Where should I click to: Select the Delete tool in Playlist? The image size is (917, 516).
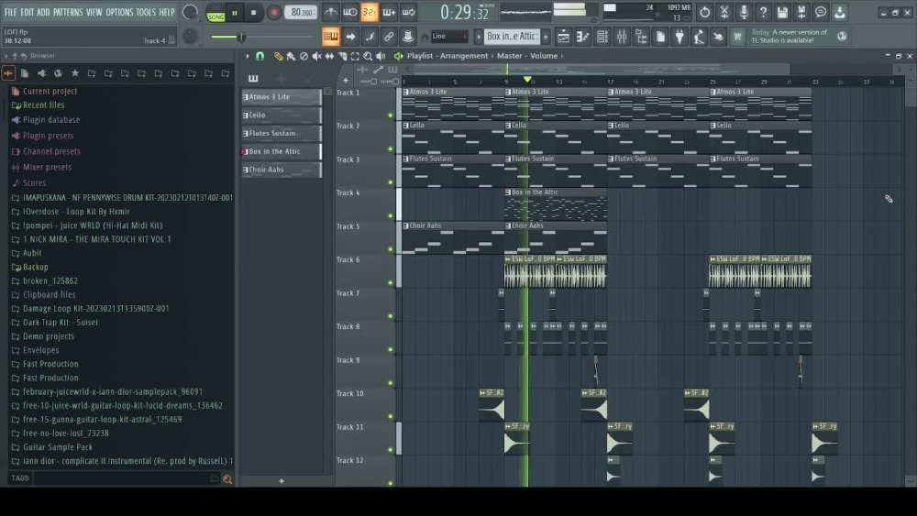304,56
